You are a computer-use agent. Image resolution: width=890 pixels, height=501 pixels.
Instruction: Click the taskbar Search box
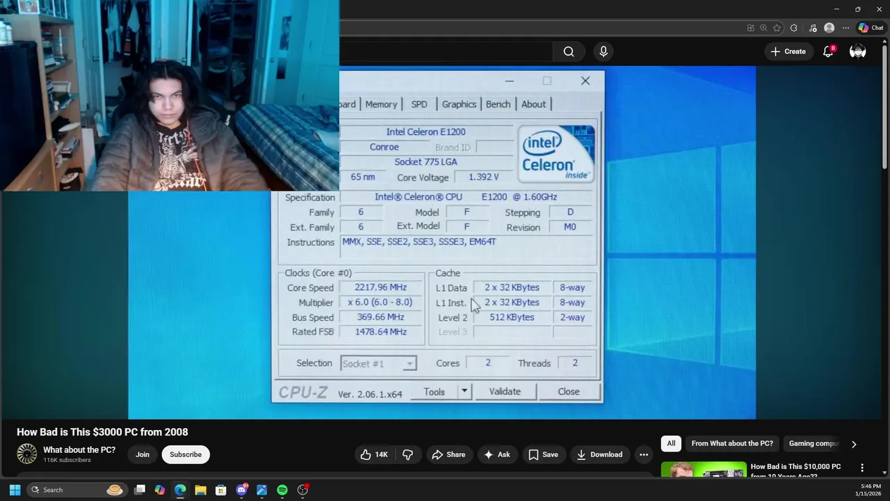click(x=77, y=490)
